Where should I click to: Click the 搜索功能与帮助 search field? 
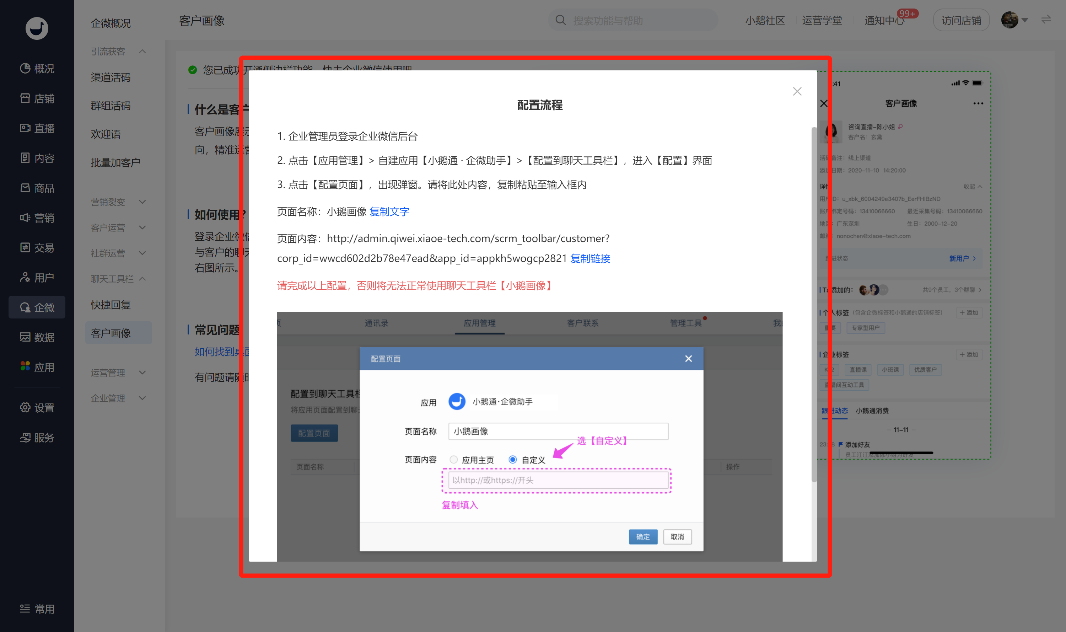coord(633,20)
